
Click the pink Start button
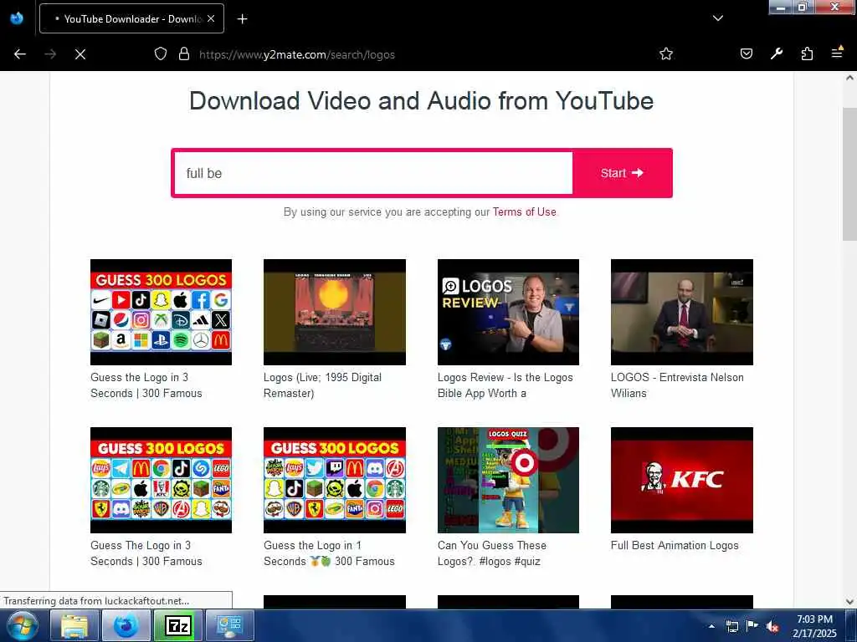click(x=622, y=173)
